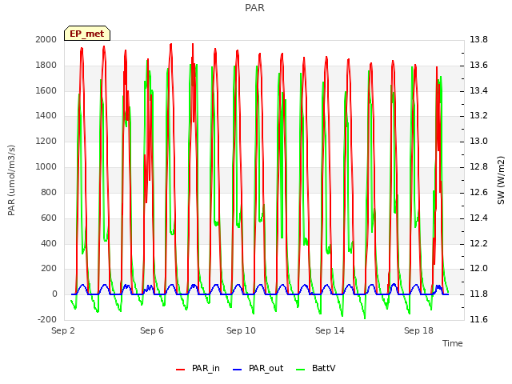Click the 12.4 right-axis tick label
This screenshot has height=384, width=512.
(x=478, y=218)
